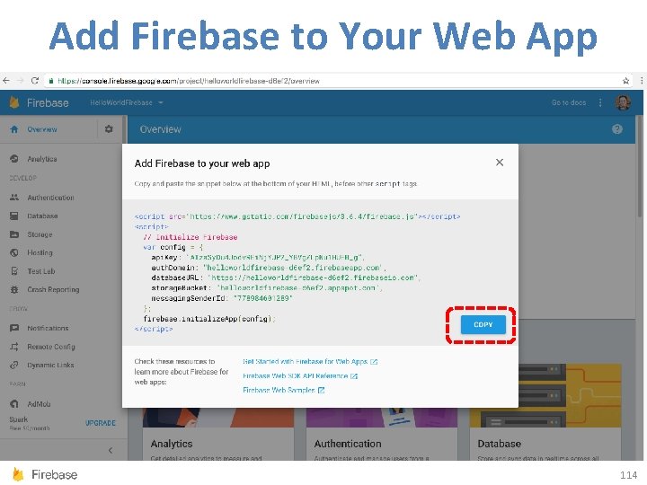Click the Authentication people icon
This screenshot has width=647, height=485.
(x=14, y=197)
